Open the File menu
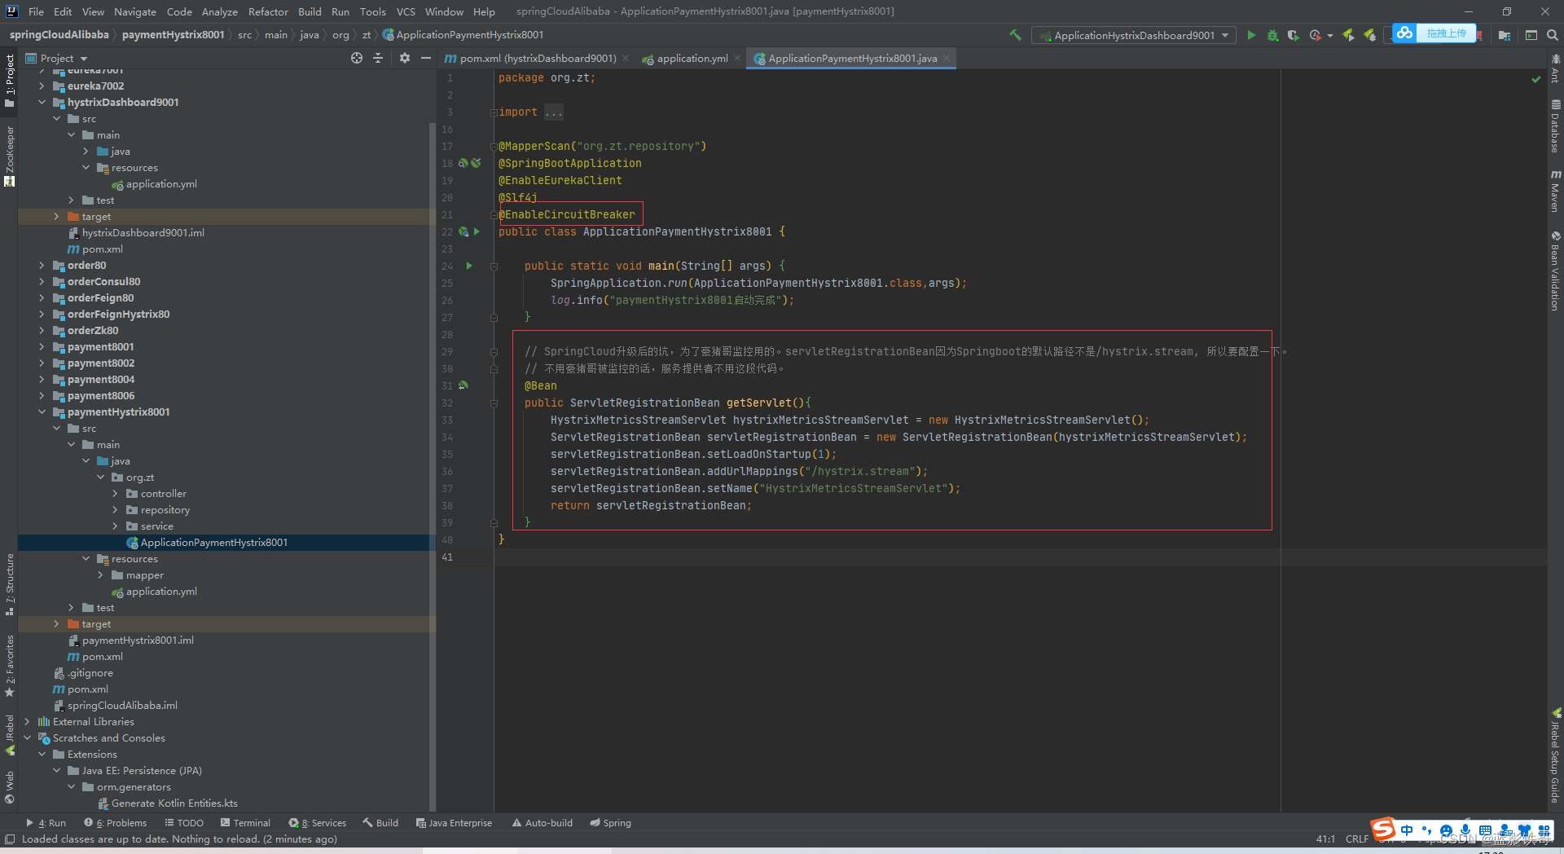Image resolution: width=1564 pixels, height=854 pixels. pos(36,11)
